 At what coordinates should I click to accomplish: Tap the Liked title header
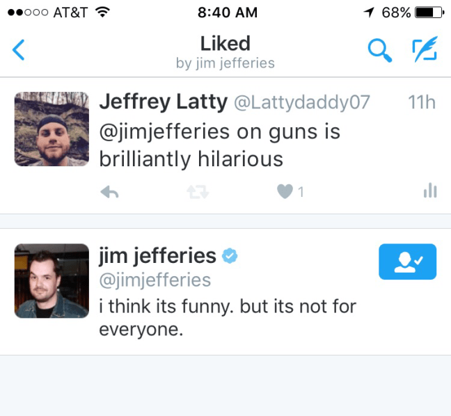(x=225, y=44)
